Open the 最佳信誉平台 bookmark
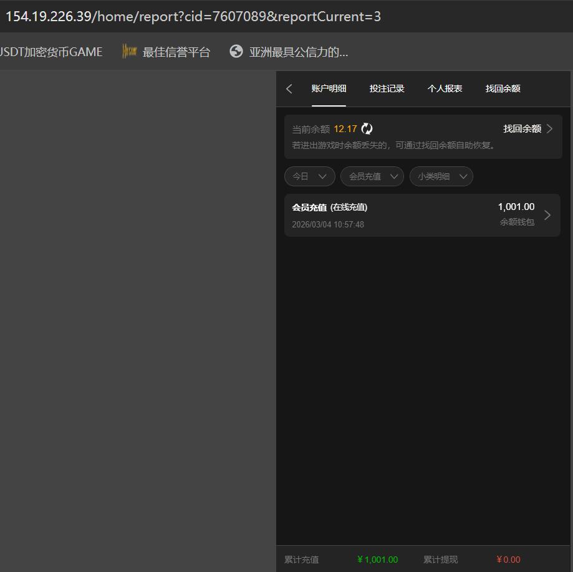The image size is (573, 572). point(176,52)
